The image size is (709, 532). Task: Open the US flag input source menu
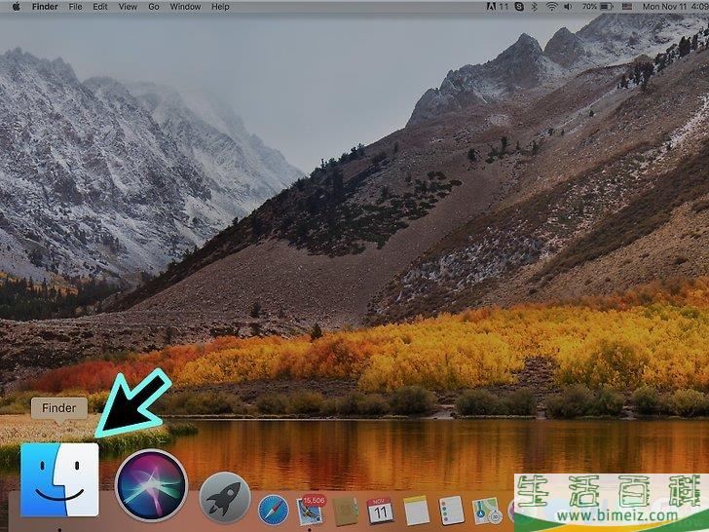click(627, 6)
